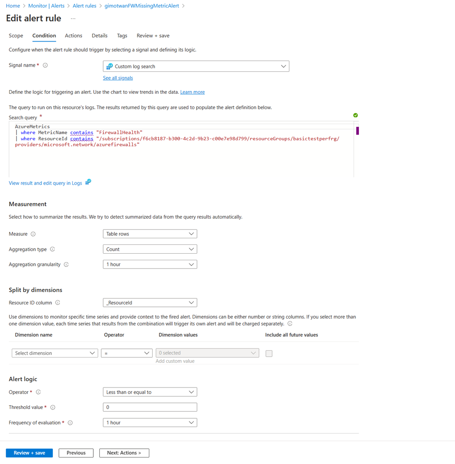The image size is (455, 464).
Task: Click in the Threshold value input field
Action: coord(150,407)
